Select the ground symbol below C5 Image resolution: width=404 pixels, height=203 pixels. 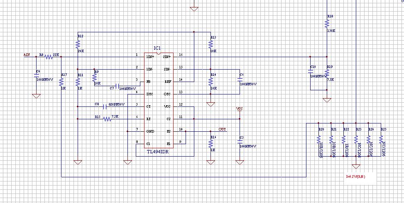click(240, 162)
